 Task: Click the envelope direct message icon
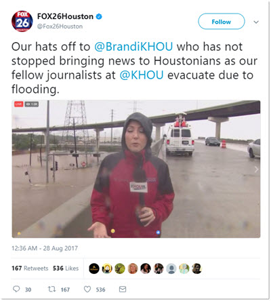coord(123,289)
